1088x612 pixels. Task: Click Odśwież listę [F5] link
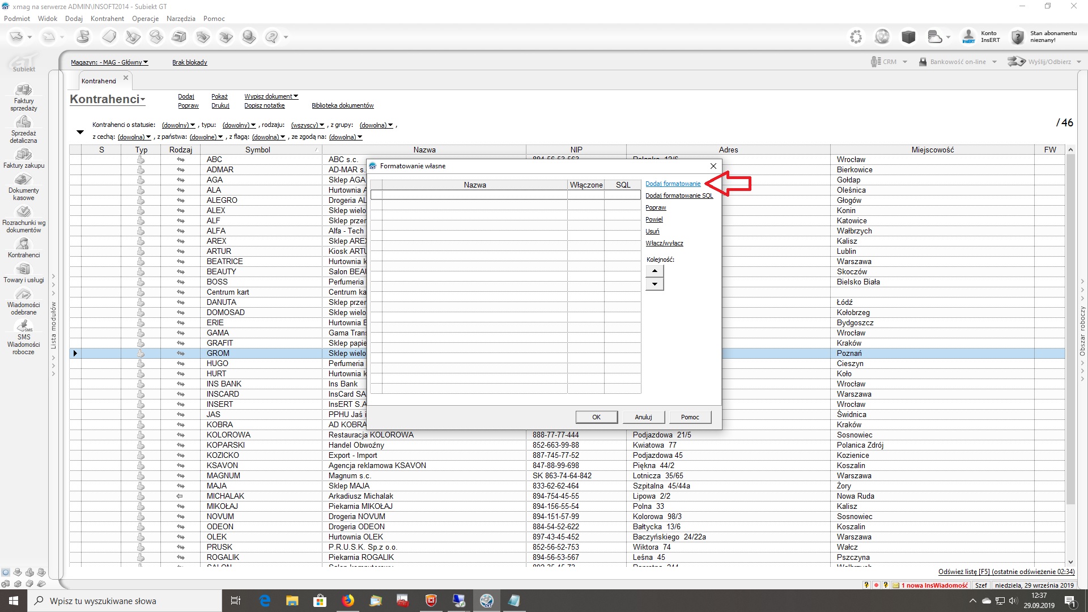1006,572
